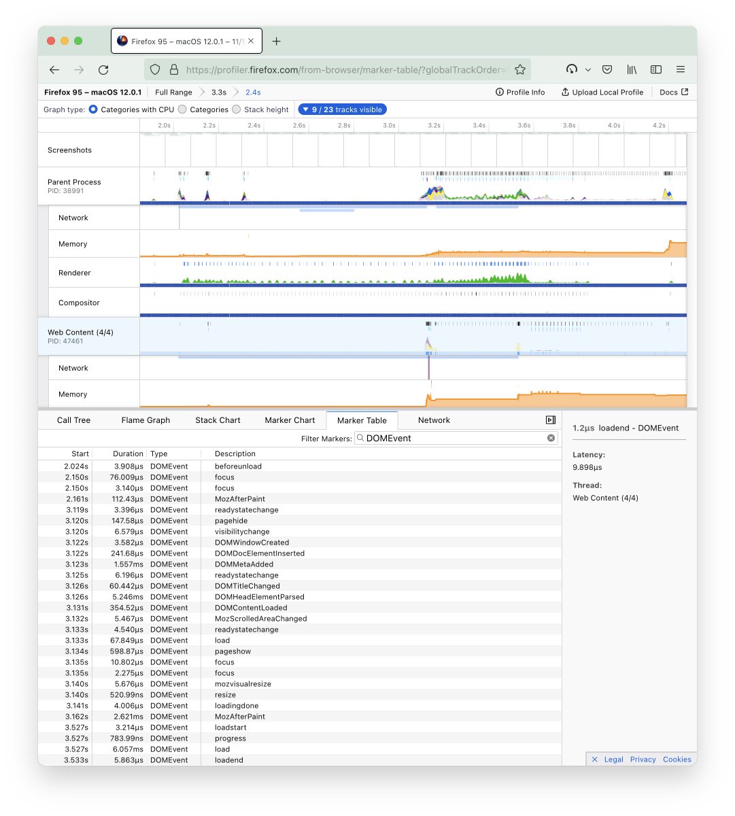This screenshot has width=735, height=816.
Task: Click the Duration column header
Action: point(120,454)
